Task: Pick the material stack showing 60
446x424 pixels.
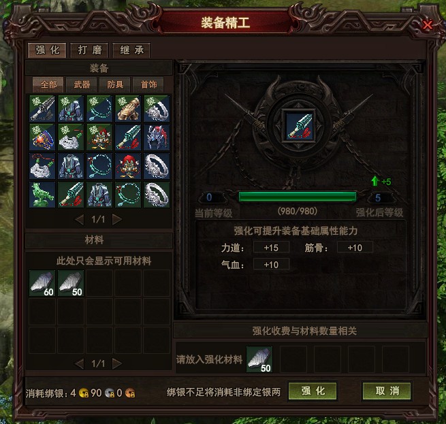Action: point(42,283)
